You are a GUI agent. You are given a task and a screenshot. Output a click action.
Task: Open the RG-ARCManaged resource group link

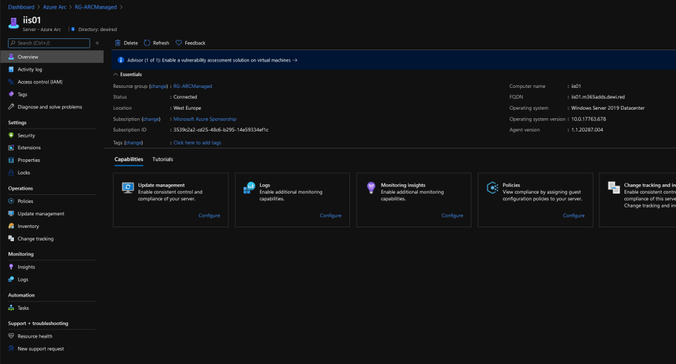[193, 87]
